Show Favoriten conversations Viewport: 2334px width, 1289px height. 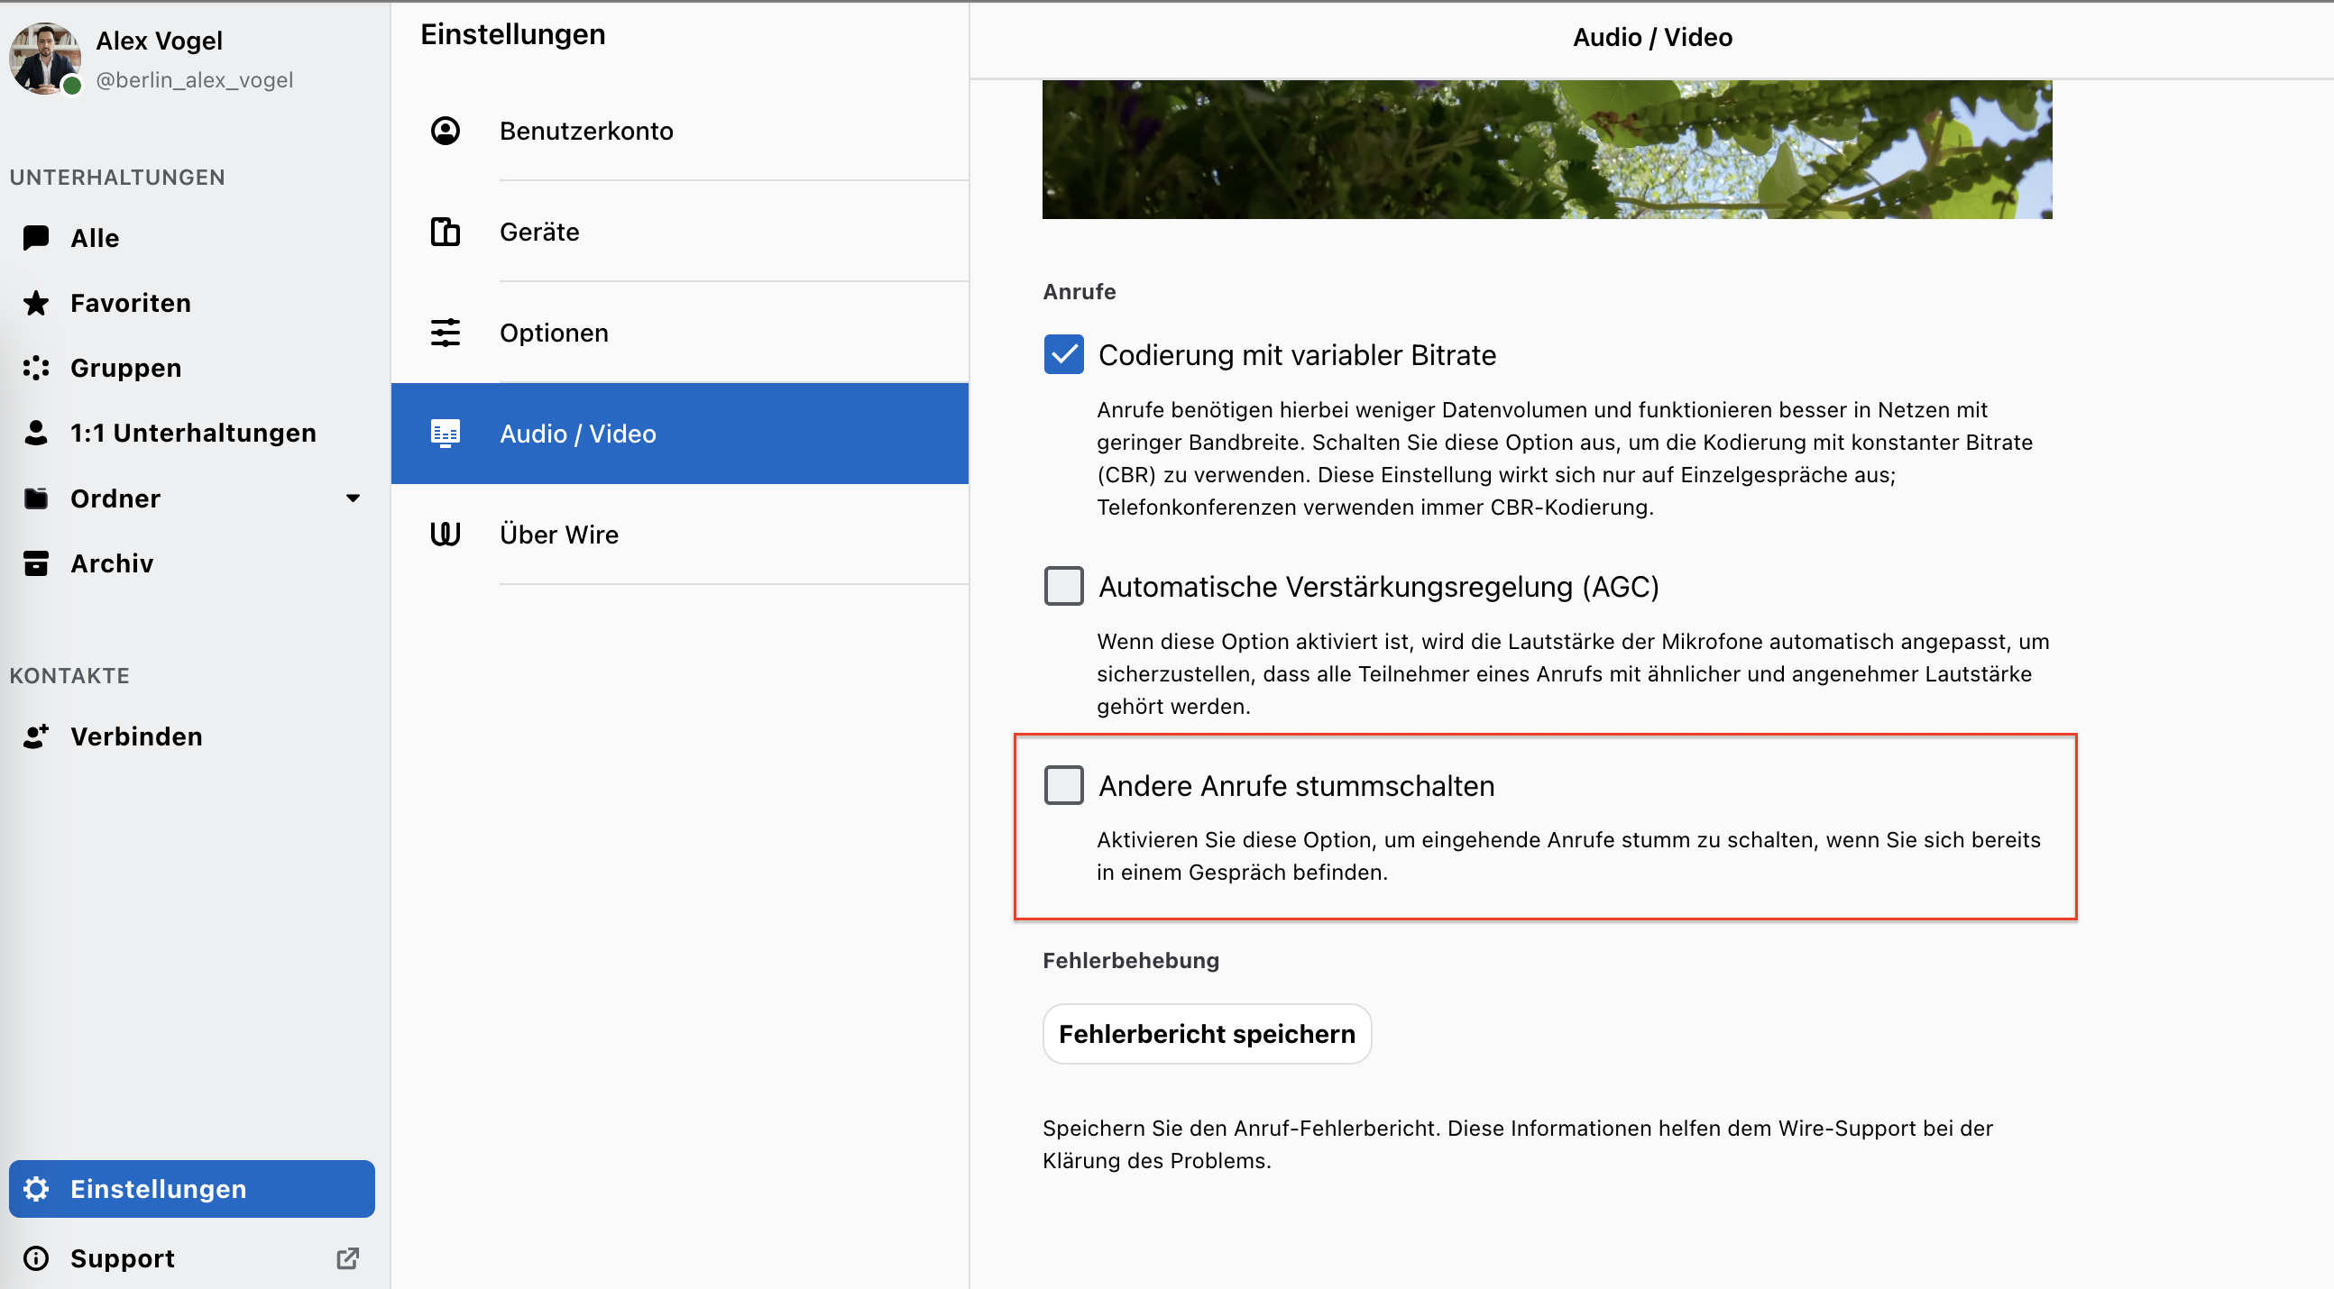tap(192, 303)
